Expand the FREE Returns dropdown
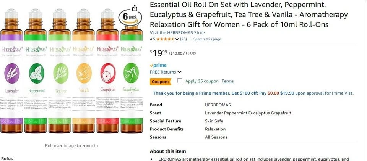The width and height of the screenshot is (367, 161). tap(166, 72)
